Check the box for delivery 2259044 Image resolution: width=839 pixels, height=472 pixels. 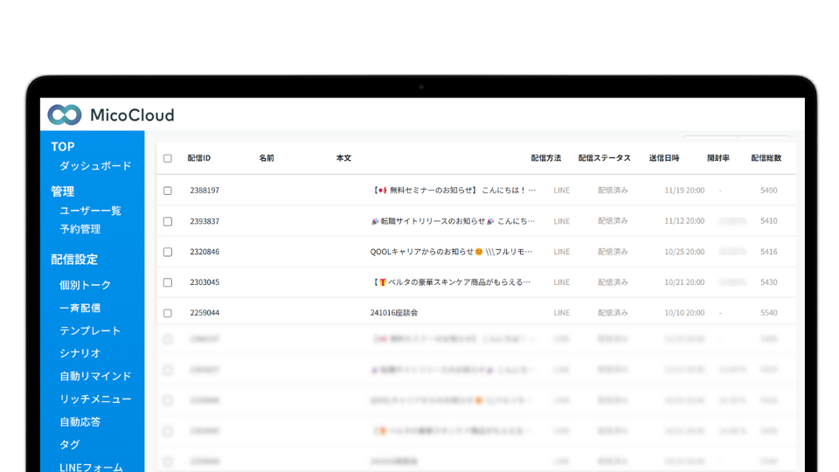click(168, 313)
